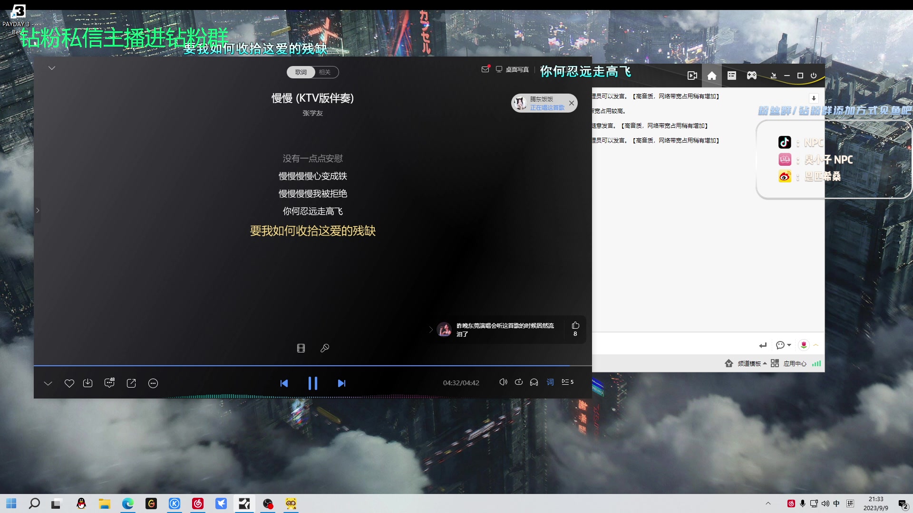Select the 歌词 tab
Viewport: 913px width, 513px height.
[301, 72]
